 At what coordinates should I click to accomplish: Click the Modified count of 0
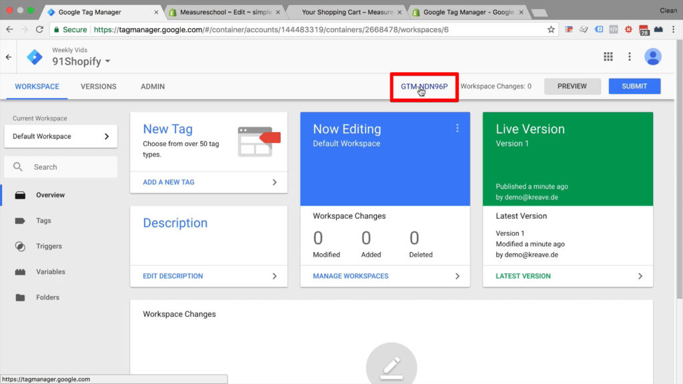[318, 238]
